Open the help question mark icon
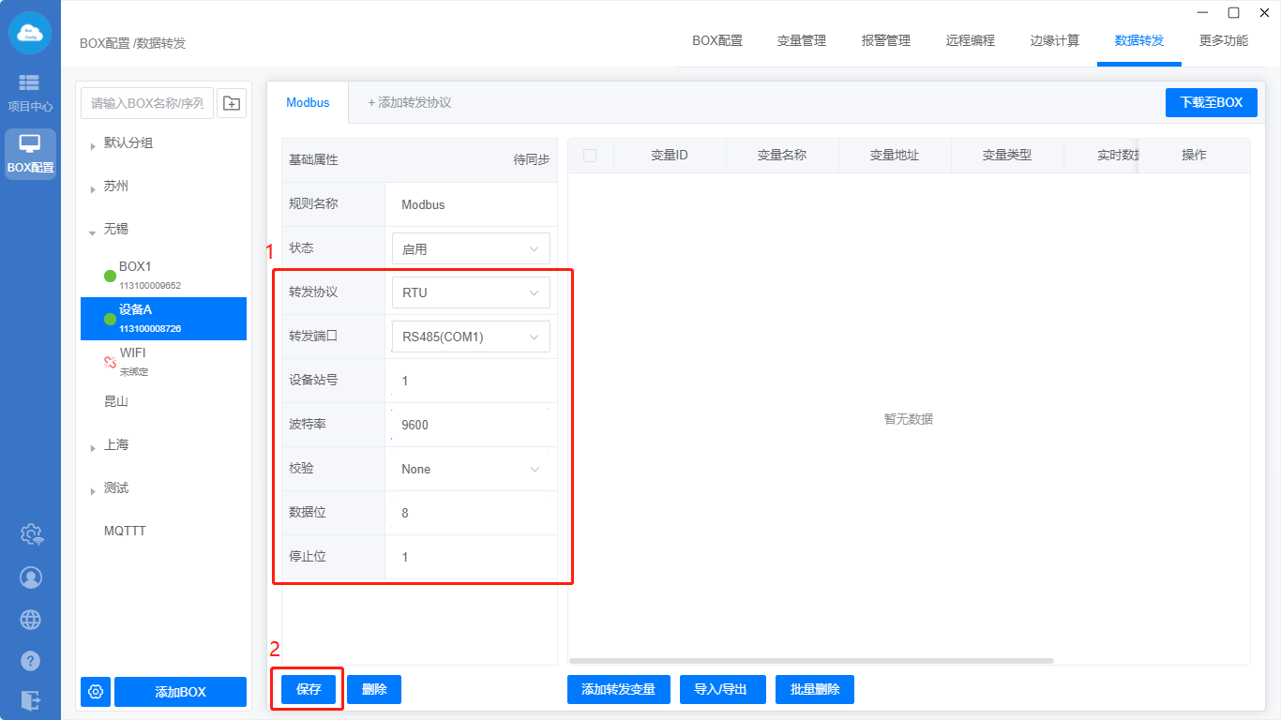This screenshot has height=720, width=1281. 31,661
